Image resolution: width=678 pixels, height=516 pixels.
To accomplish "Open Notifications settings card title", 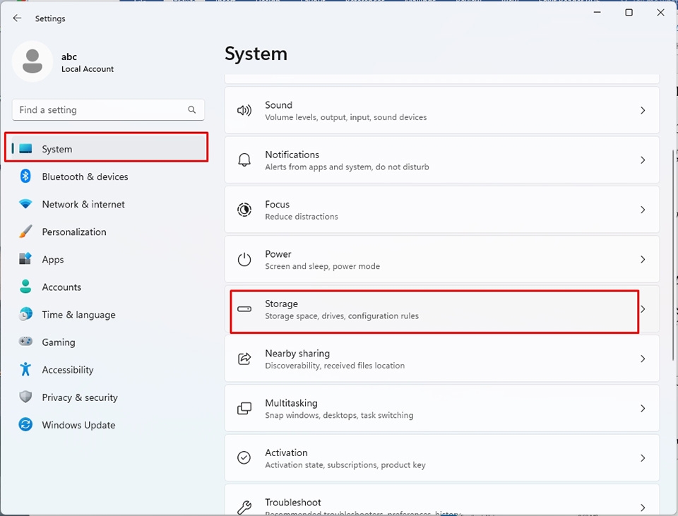I will point(292,155).
